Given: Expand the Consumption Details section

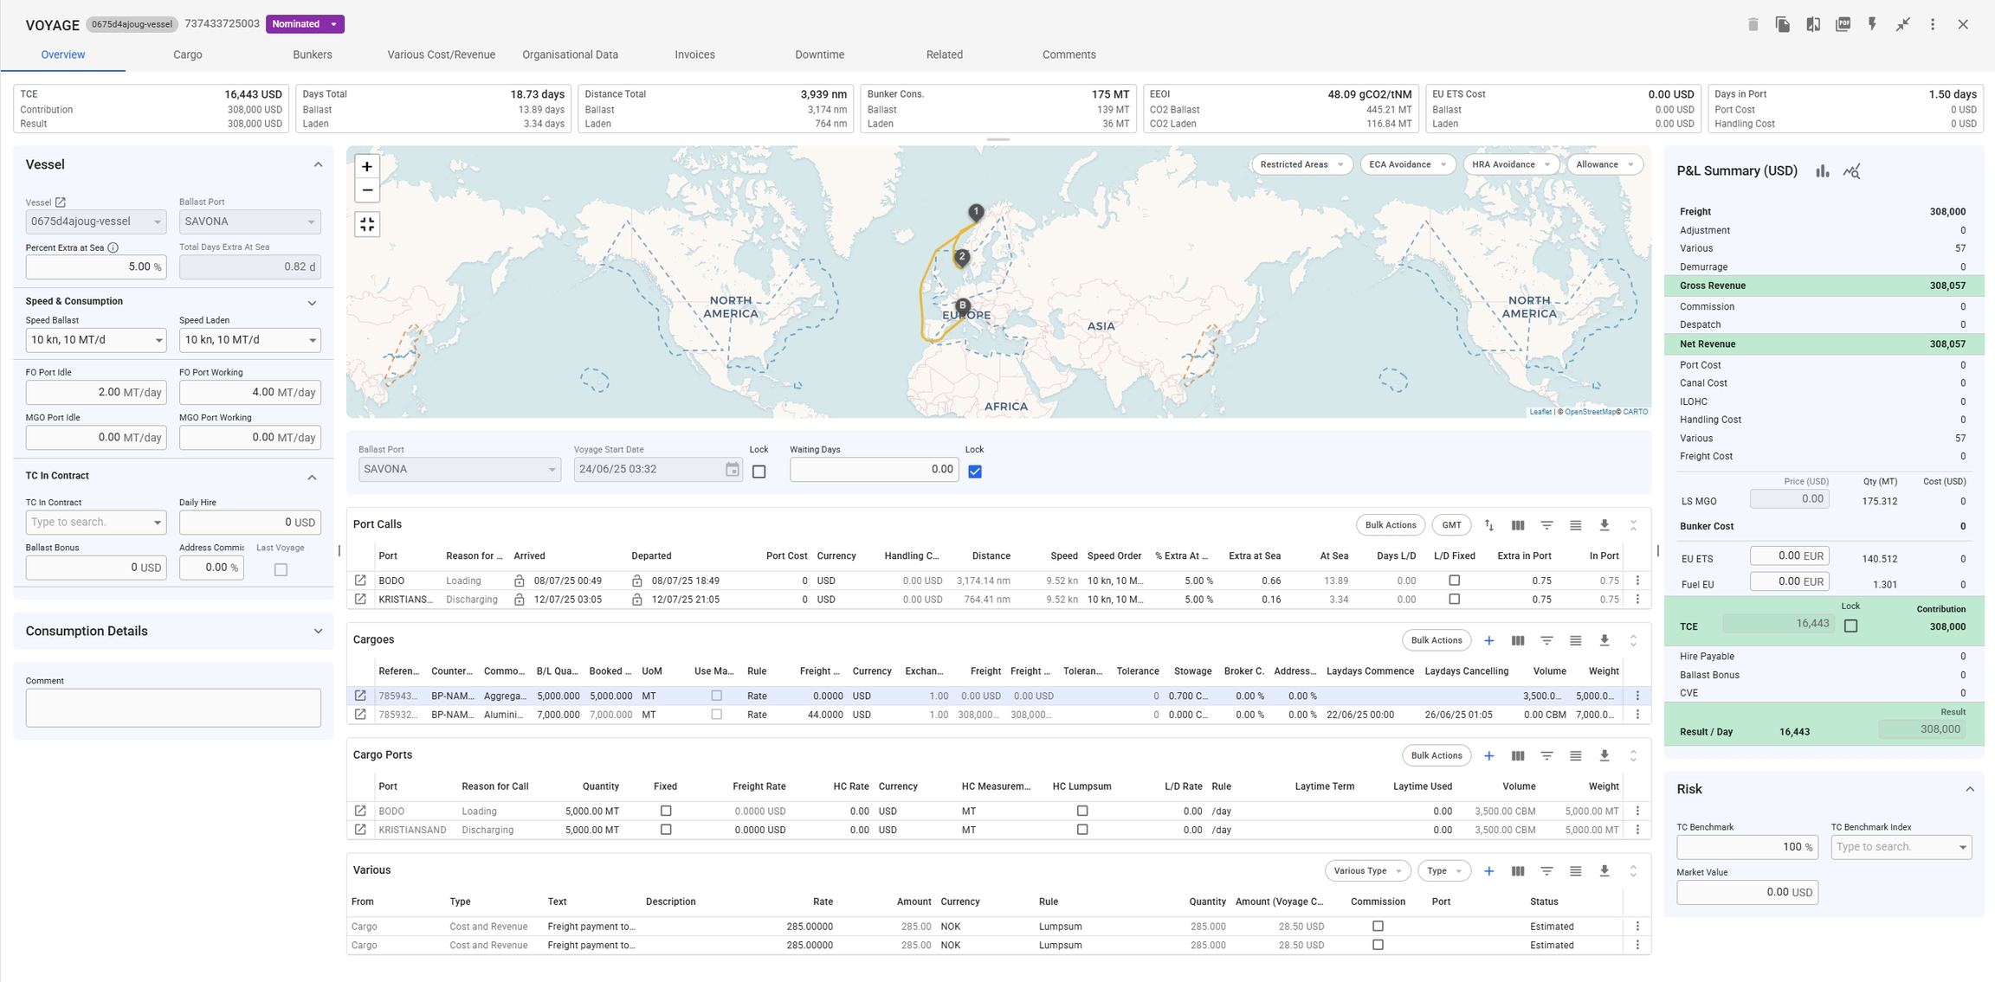Looking at the screenshot, I should (318, 632).
